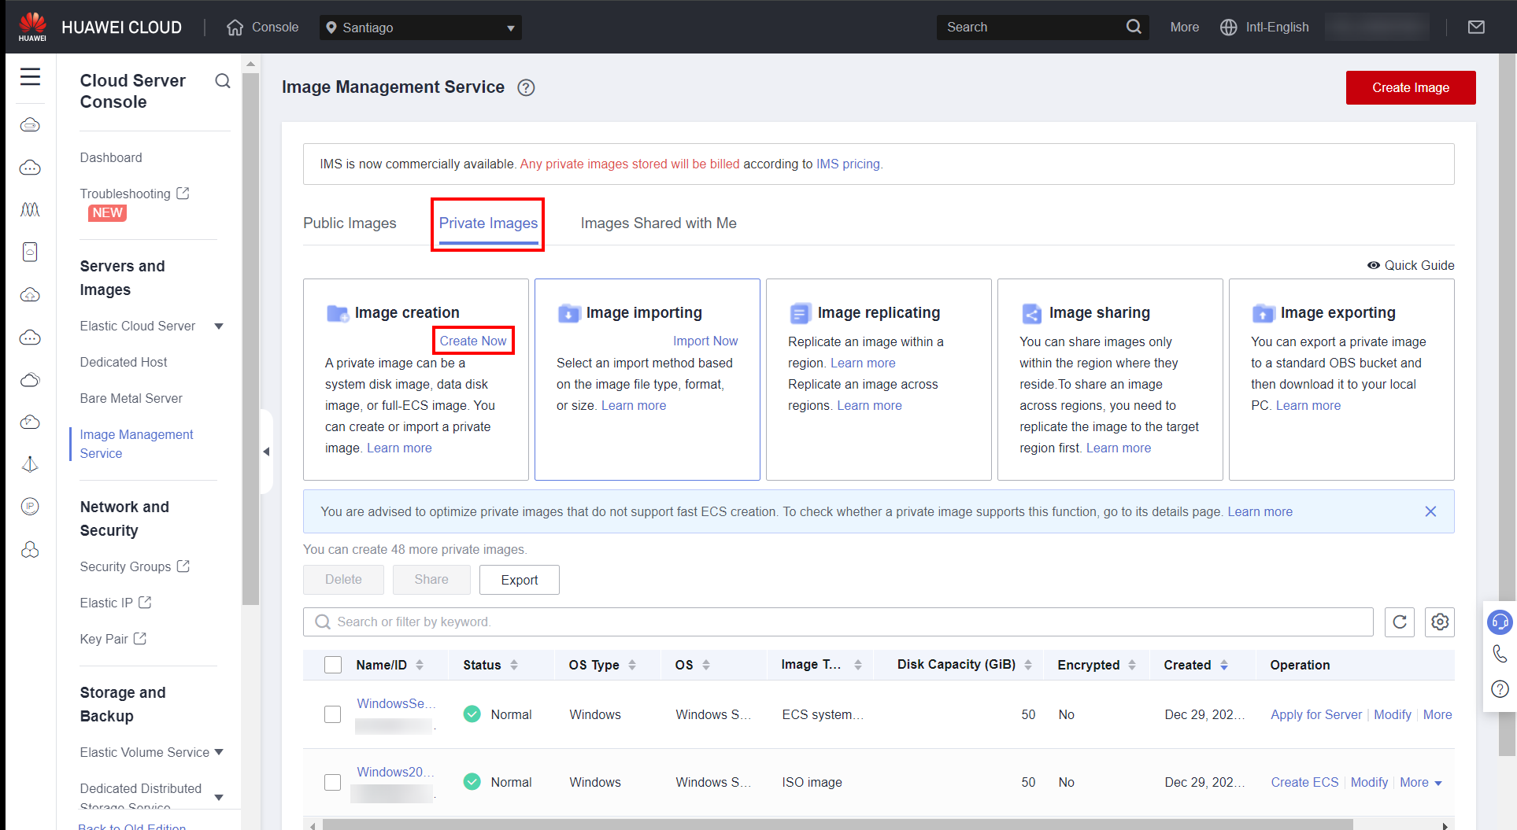This screenshot has width=1517, height=830.
Task: Open the customer service headset icon
Action: 1500,622
